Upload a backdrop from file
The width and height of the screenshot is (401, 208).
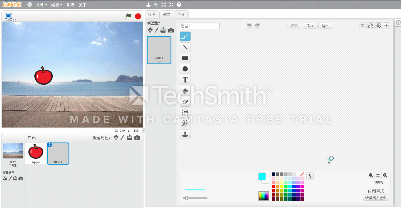(15, 178)
